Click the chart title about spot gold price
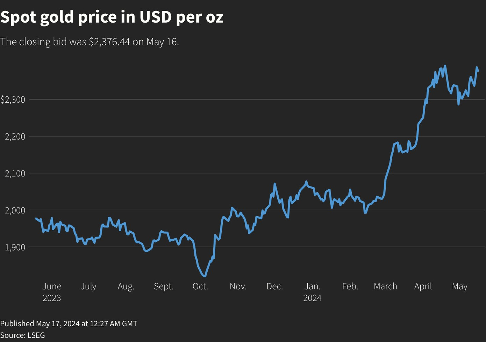Screen dimensions: 486x342 click(112, 17)
